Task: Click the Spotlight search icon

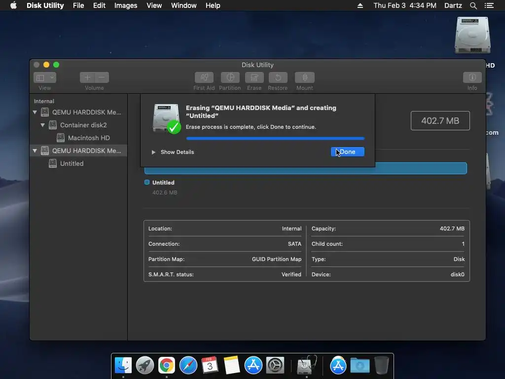Action: pos(473,5)
